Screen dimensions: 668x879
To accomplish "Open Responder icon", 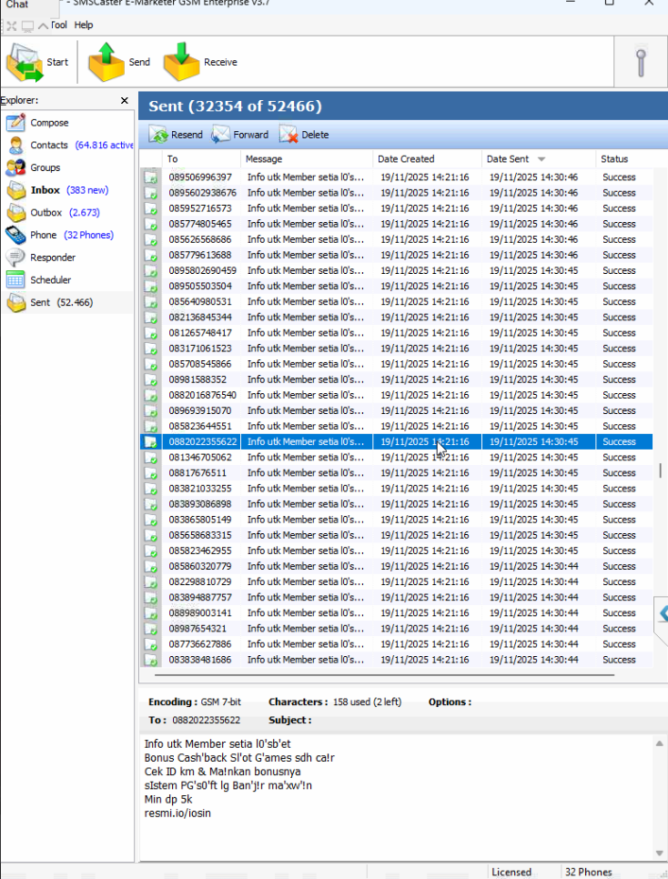I will coord(15,258).
